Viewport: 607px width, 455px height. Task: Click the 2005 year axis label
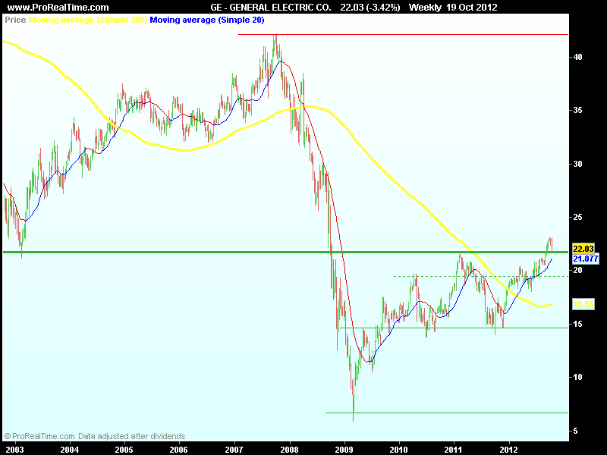(124, 449)
